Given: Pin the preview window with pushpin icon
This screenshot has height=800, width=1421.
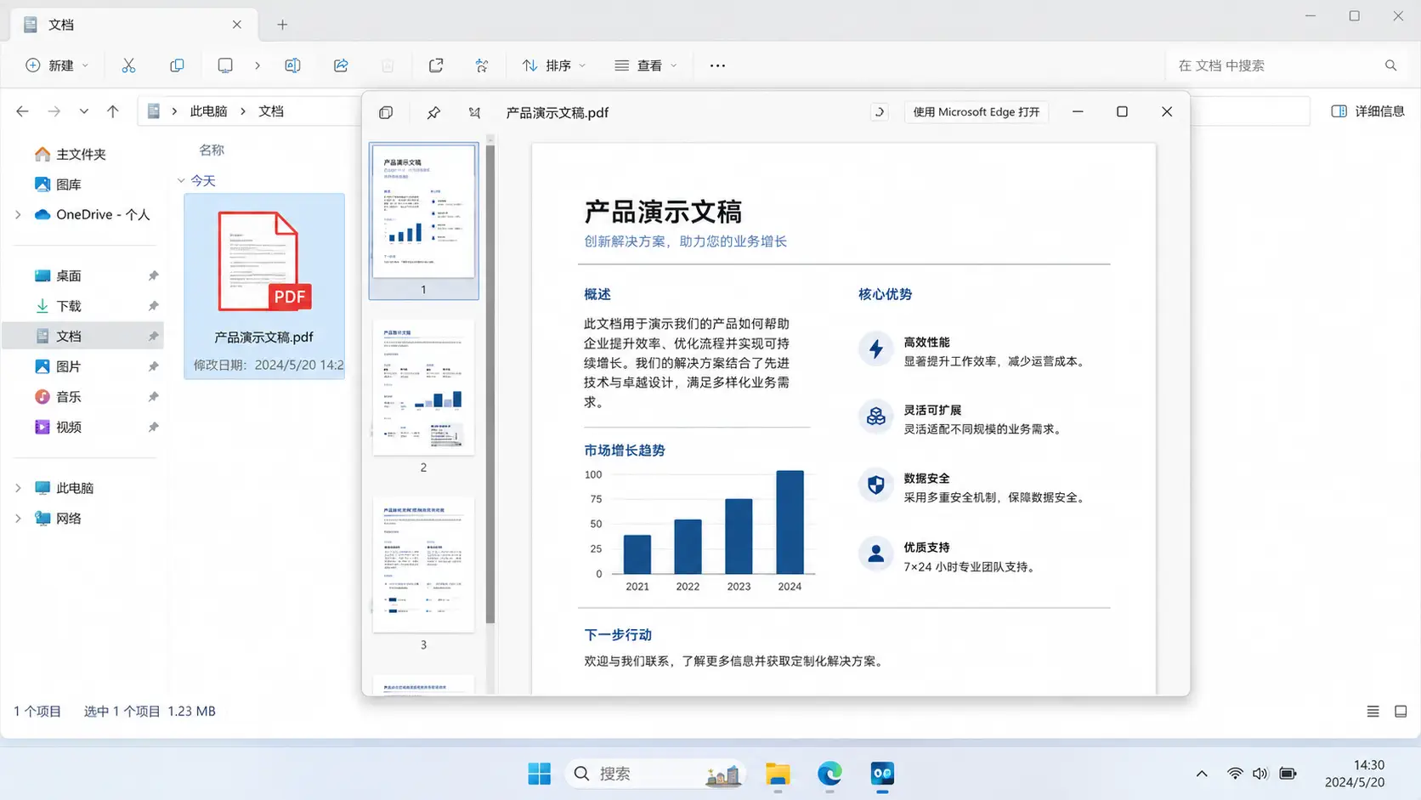Looking at the screenshot, I should 433,112.
